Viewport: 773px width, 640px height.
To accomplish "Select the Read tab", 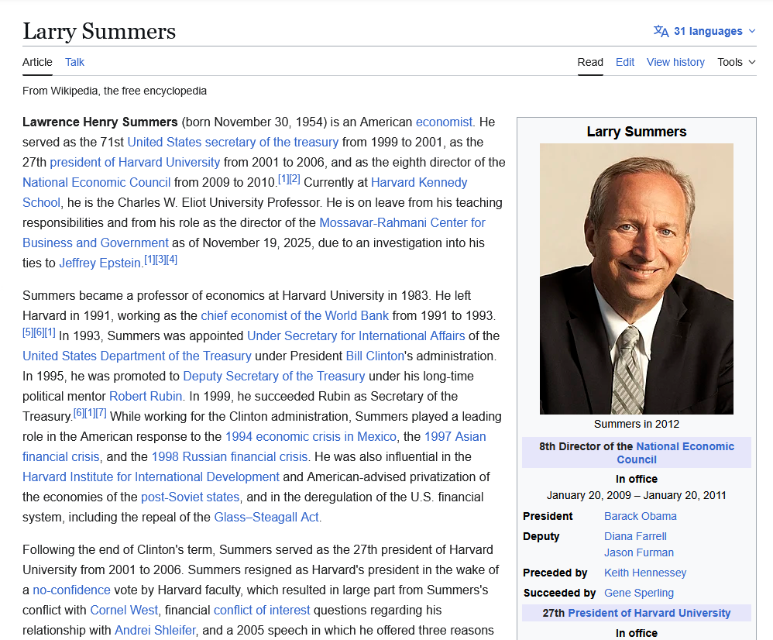I will pos(590,62).
